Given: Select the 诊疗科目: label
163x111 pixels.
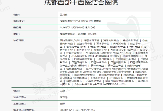Looking at the screenshot, I should point(19,40).
